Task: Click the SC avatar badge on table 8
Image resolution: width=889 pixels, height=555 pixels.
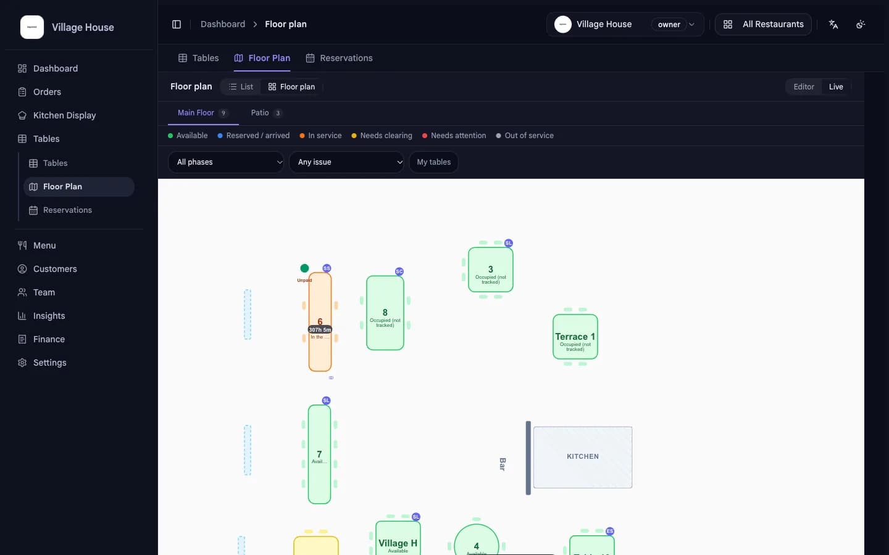Action: coord(399,271)
